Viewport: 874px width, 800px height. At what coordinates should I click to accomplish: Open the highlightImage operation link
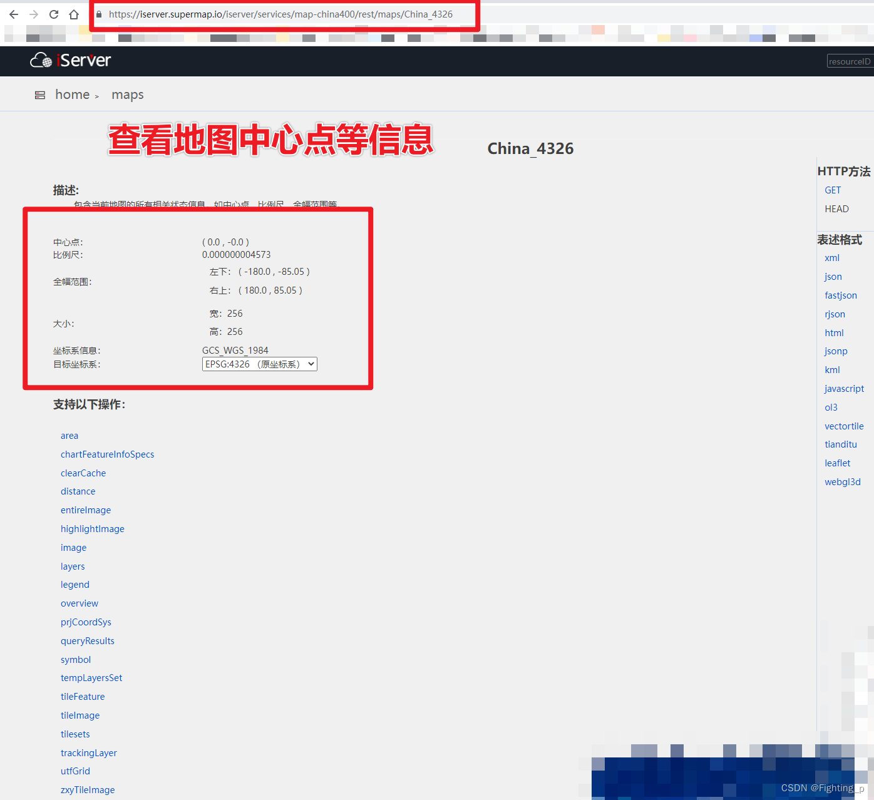coord(93,529)
